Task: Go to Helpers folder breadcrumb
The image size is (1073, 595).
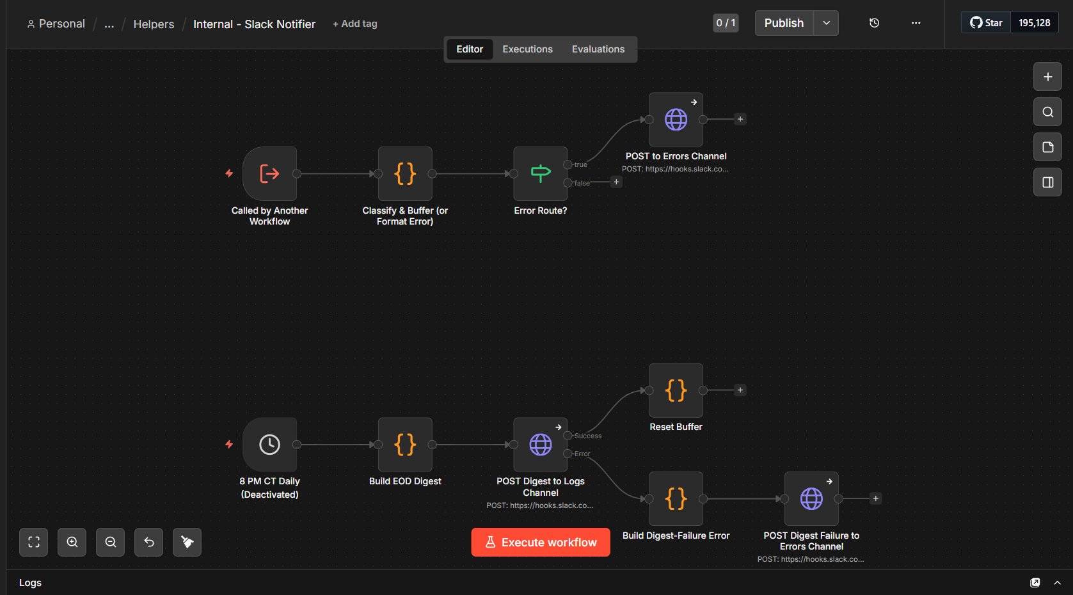Action: point(154,24)
